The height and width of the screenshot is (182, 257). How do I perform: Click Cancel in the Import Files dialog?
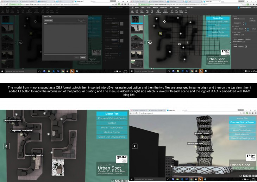pos(83,57)
